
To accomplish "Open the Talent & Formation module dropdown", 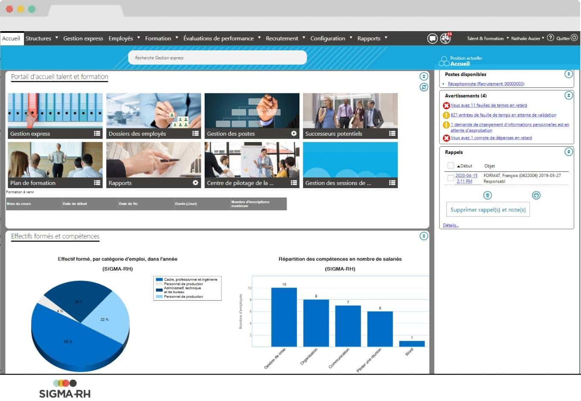I will pos(487,38).
